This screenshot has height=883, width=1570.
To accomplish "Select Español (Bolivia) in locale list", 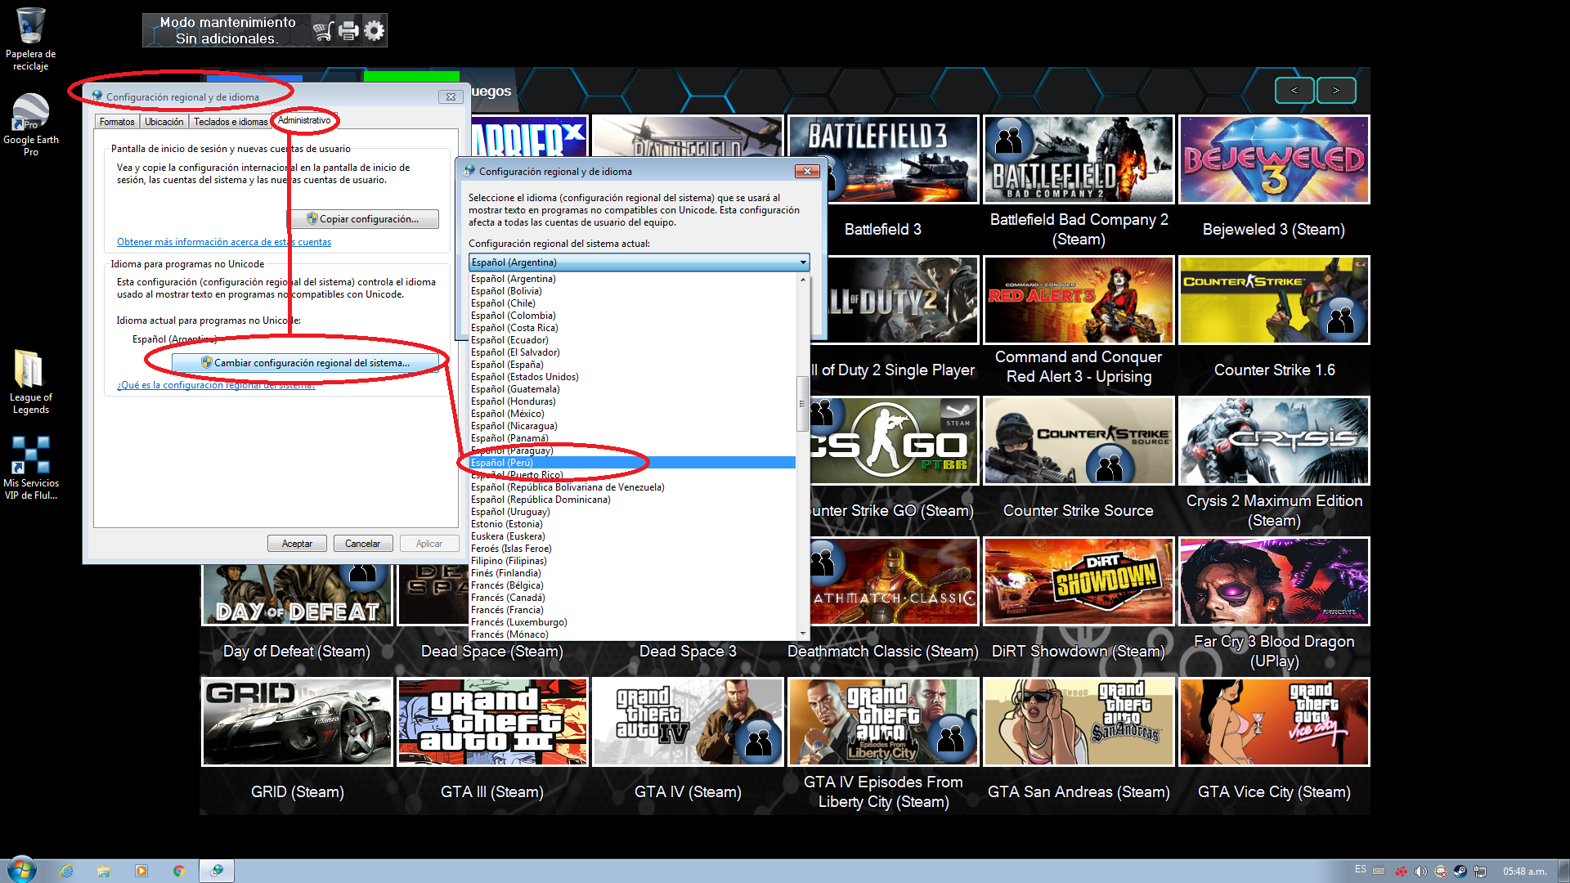I will [x=633, y=291].
